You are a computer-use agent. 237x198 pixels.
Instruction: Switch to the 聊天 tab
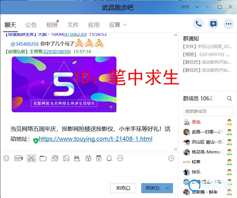(x=10, y=25)
